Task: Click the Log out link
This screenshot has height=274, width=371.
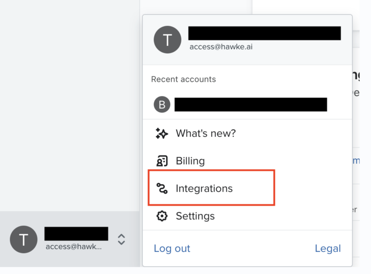Action: [x=172, y=248]
